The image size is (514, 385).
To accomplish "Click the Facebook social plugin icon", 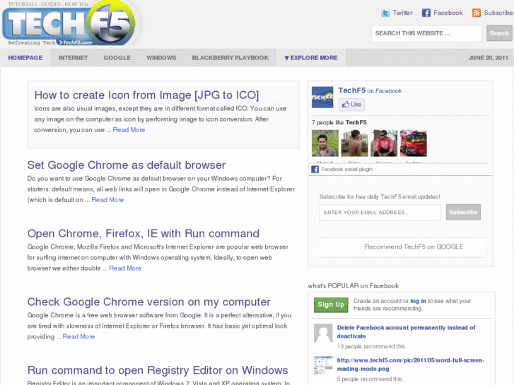I will 315,170.
